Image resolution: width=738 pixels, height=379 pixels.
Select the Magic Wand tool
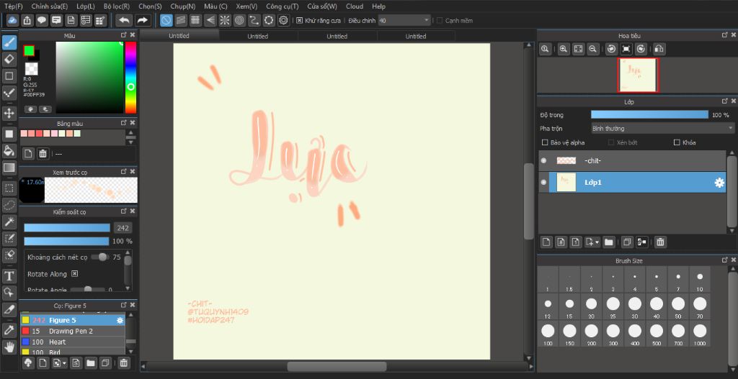click(x=9, y=222)
